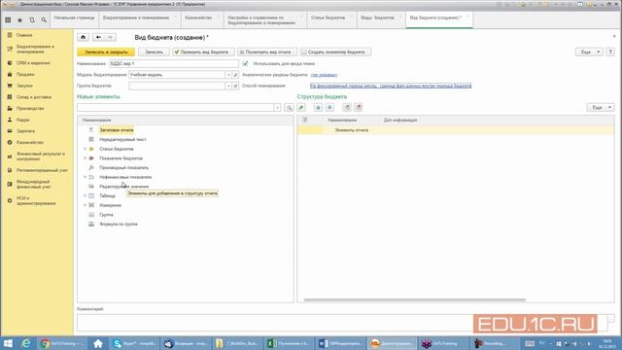Screen dimensions: 622x350
Task: Open top Еще menu in form toolbar
Action: pos(589,52)
